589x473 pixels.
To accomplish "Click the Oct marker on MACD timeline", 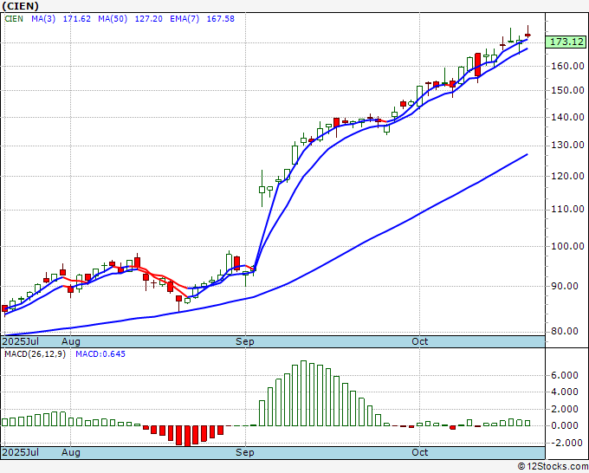I will coord(419,452).
